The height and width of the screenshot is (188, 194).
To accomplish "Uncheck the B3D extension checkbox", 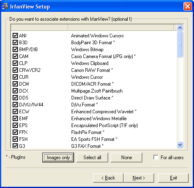I will coord(15,43).
